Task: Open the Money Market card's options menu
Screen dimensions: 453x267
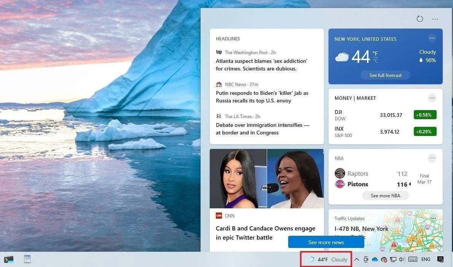Action: 432,98
